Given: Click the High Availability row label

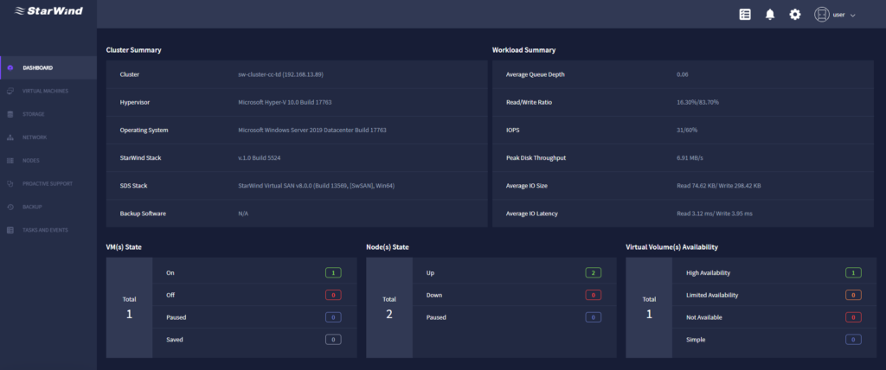Looking at the screenshot, I should tap(708, 273).
